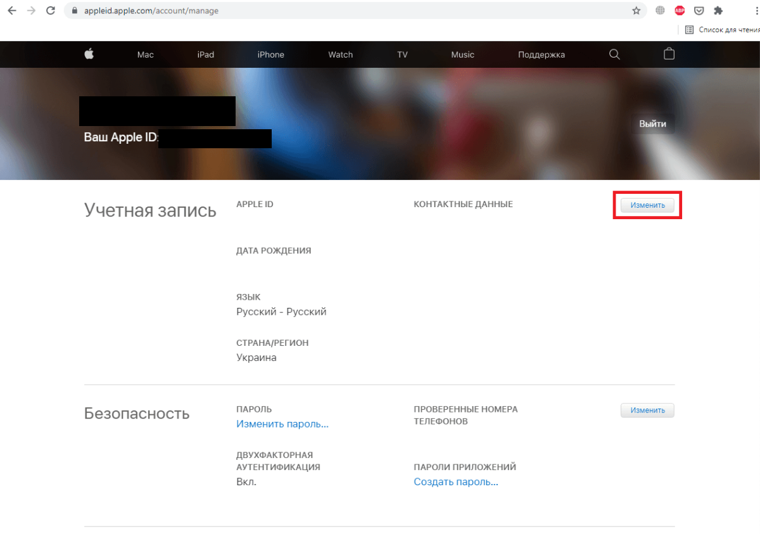This screenshot has height=534, width=760.
Task: Go back using the browser back arrow
Action: coord(11,11)
